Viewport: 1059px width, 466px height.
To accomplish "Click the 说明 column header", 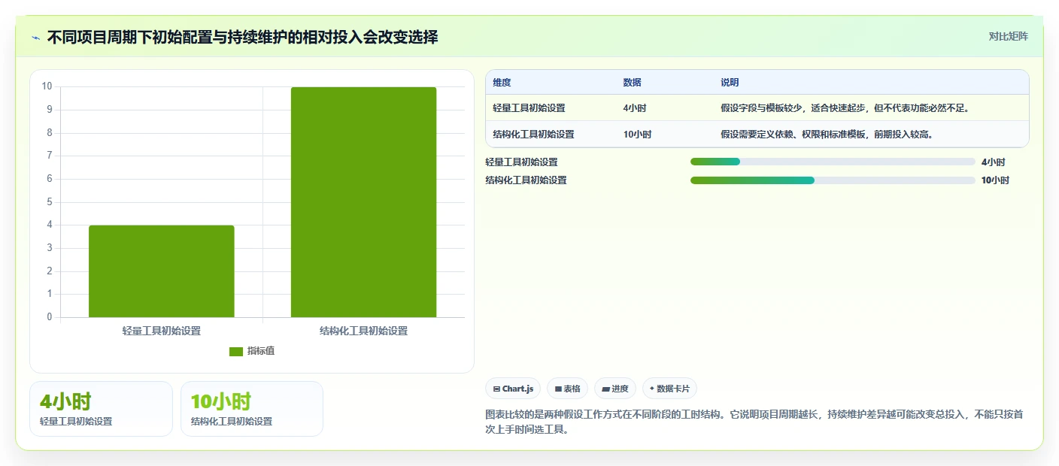I will point(730,83).
